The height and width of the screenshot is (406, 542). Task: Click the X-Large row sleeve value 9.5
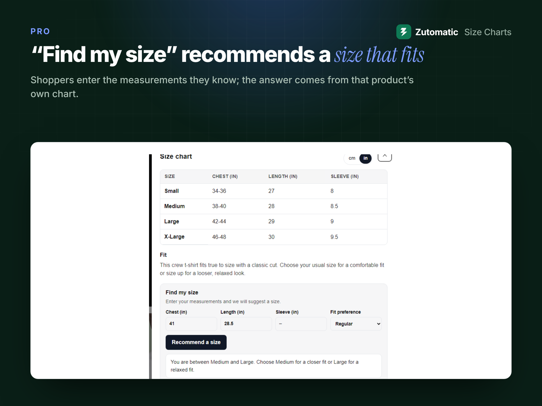tap(334, 237)
